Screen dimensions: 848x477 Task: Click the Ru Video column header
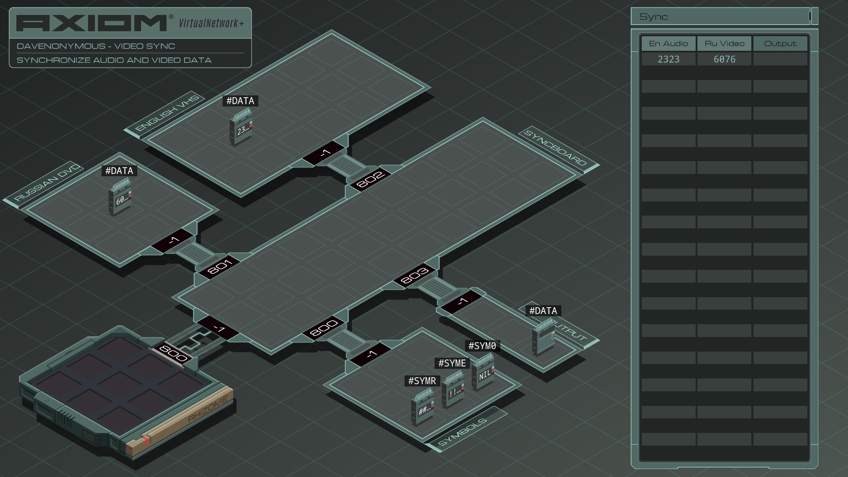click(x=724, y=44)
